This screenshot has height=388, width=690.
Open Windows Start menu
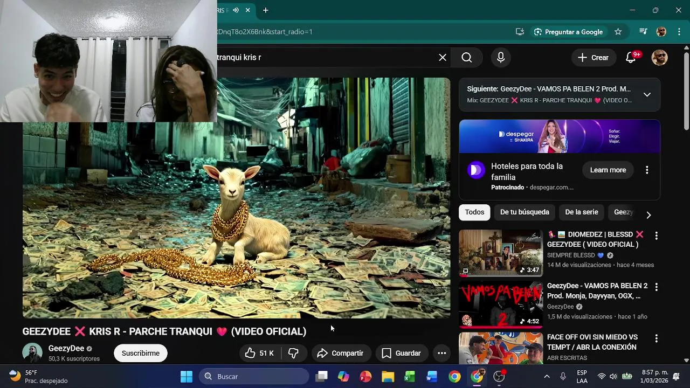coord(187,377)
